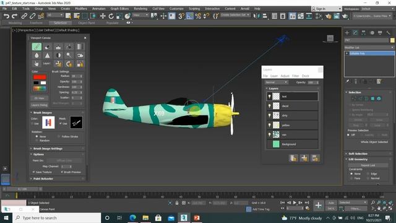Select the 'Background' layer row
This screenshot has width=396, height=223.
click(x=293, y=144)
